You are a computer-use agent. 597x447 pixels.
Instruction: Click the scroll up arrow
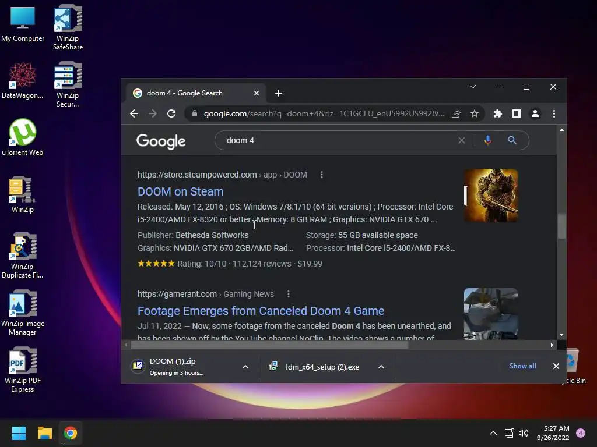click(561, 130)
